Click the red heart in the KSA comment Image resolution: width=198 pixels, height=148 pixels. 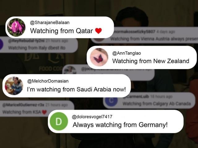44,112
